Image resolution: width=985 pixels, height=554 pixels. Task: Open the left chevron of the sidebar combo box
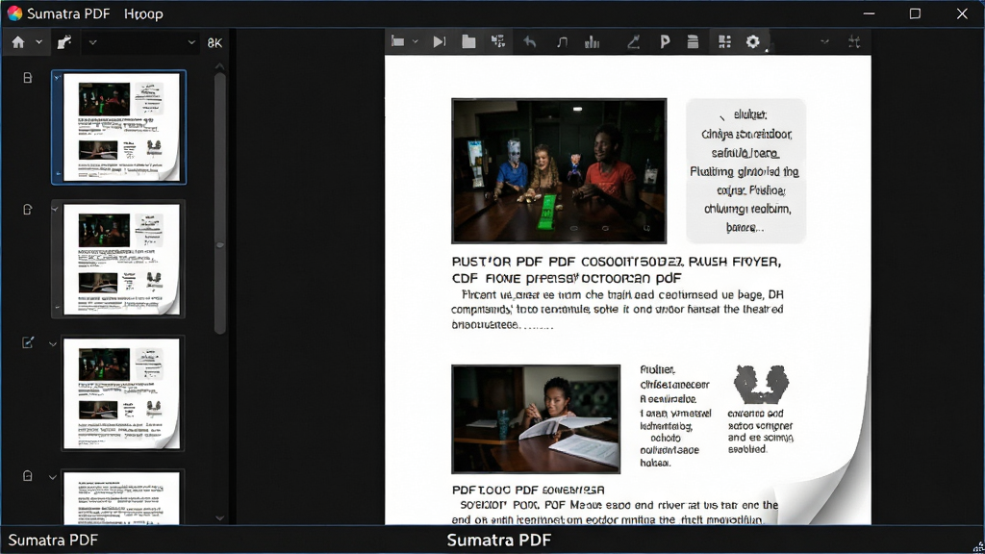click(93, 42)
